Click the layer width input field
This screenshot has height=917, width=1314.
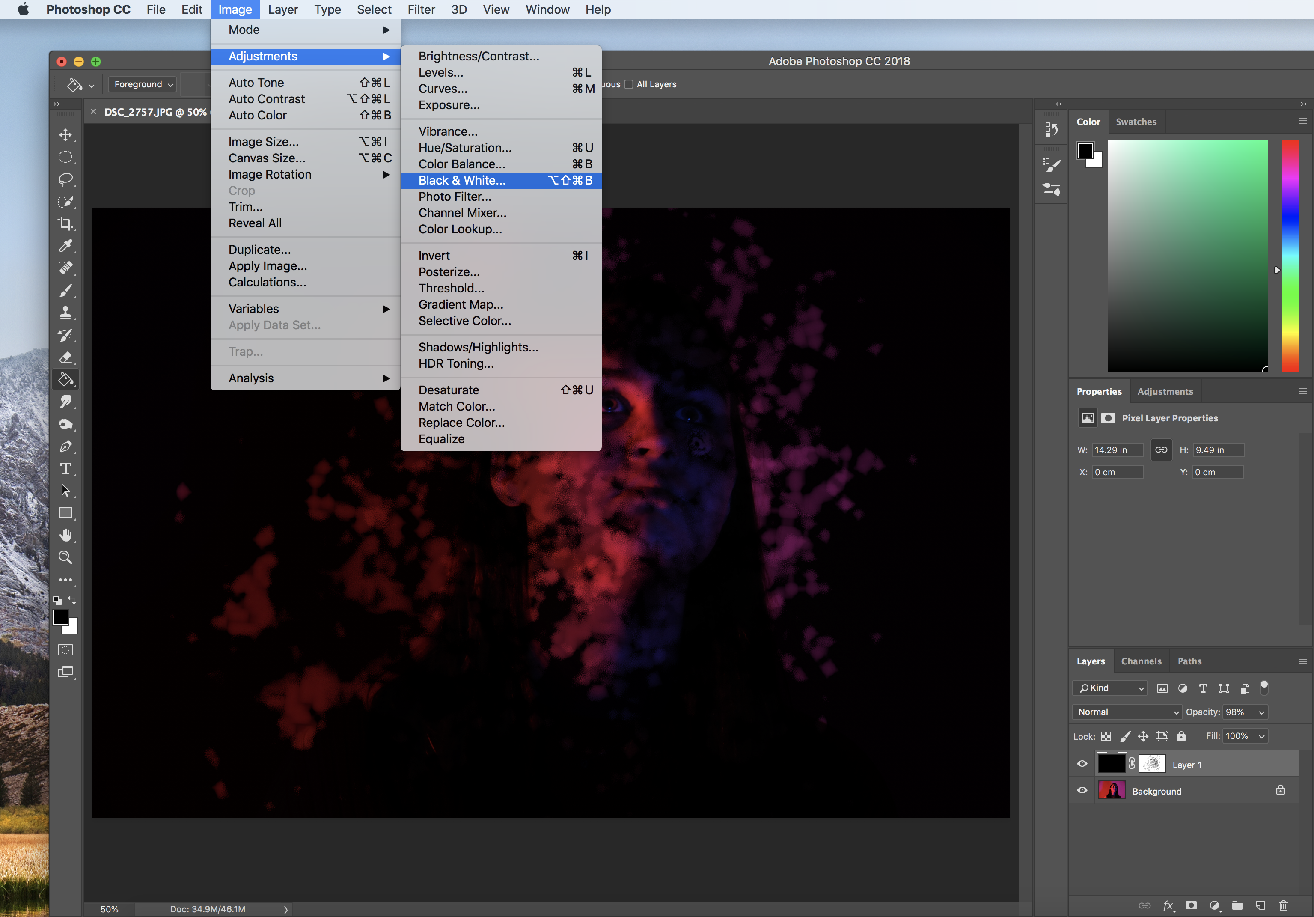click(x=1117, y=450)
